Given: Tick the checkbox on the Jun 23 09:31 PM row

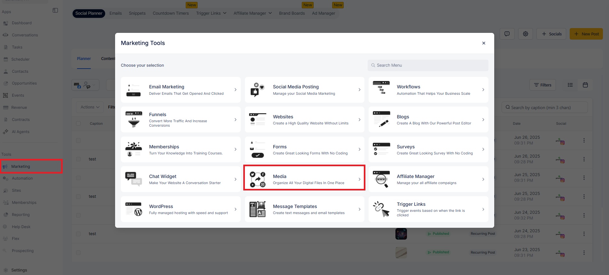Looking at the screenshot, I should (x=78, y=253).
